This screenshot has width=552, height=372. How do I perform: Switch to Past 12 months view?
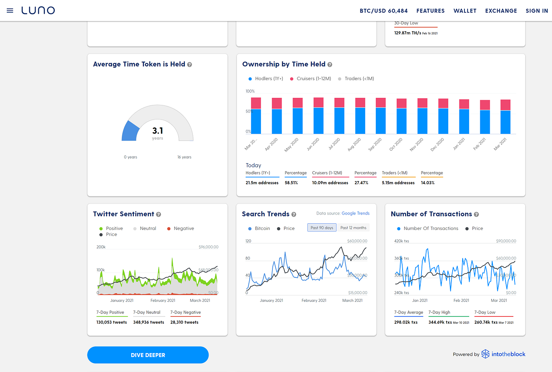tap(353, 227)
